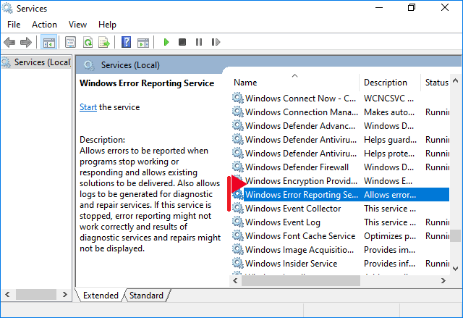Click console tree horizontal scrollbar thumb
The width and height of the screenshot is (463, 318).
pyautogui.click(x=36, y=294)
